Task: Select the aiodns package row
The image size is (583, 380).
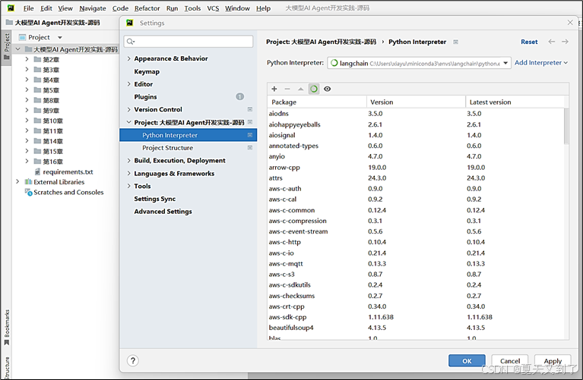Action: 416,114
